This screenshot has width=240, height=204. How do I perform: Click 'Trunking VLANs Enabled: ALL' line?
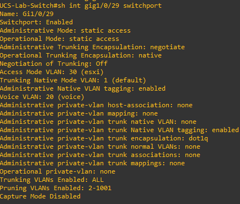pos(52,180)
